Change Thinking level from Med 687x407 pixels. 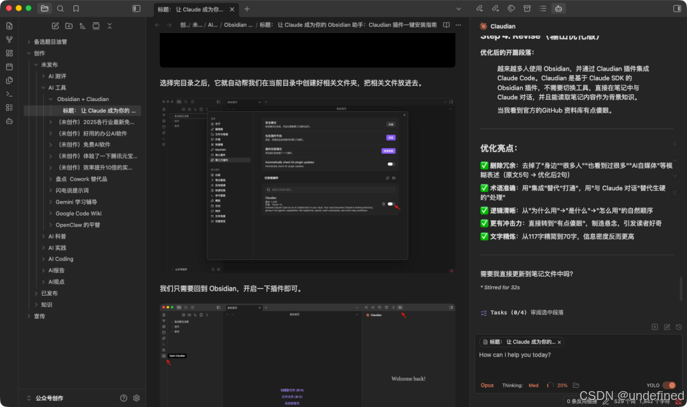[533, 385]
